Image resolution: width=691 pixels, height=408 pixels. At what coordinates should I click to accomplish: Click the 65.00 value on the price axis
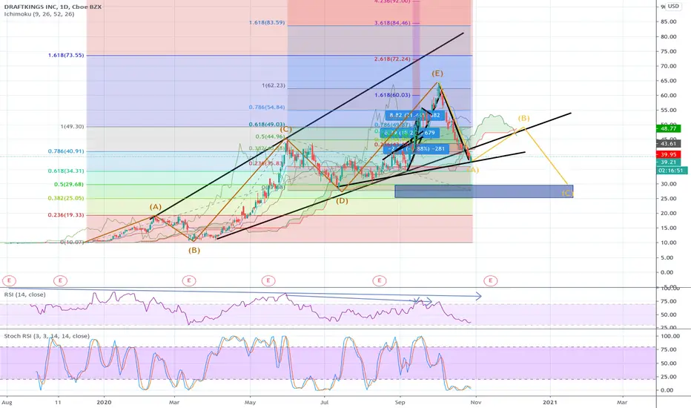pos(669,81)
